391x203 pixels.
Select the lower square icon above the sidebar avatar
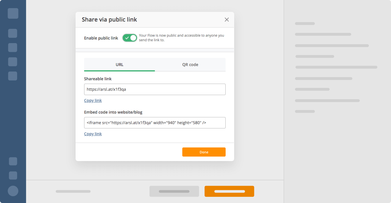(13, 175)
